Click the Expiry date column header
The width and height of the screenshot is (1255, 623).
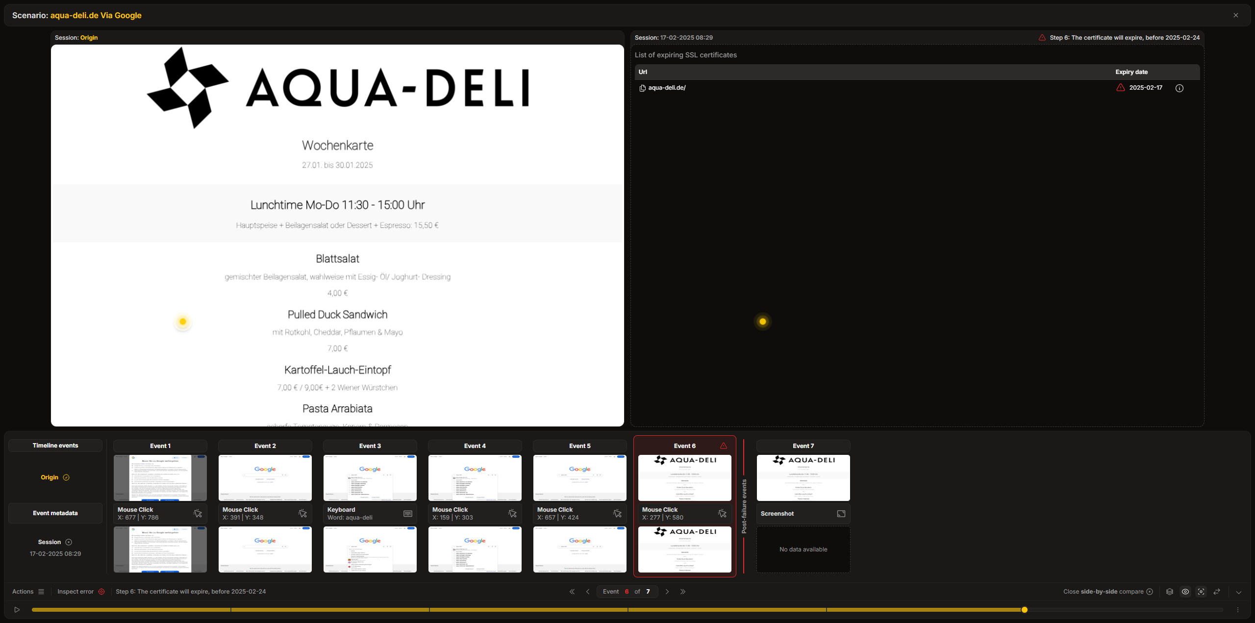coord(1131,72)
